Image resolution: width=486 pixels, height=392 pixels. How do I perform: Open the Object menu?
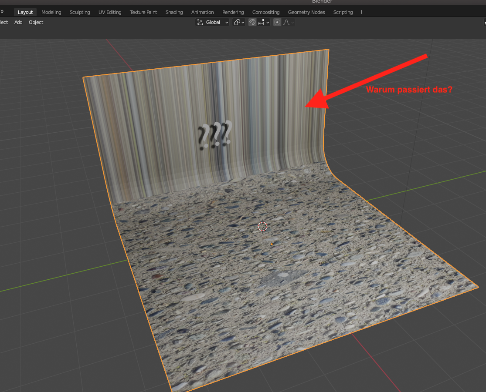36,22
